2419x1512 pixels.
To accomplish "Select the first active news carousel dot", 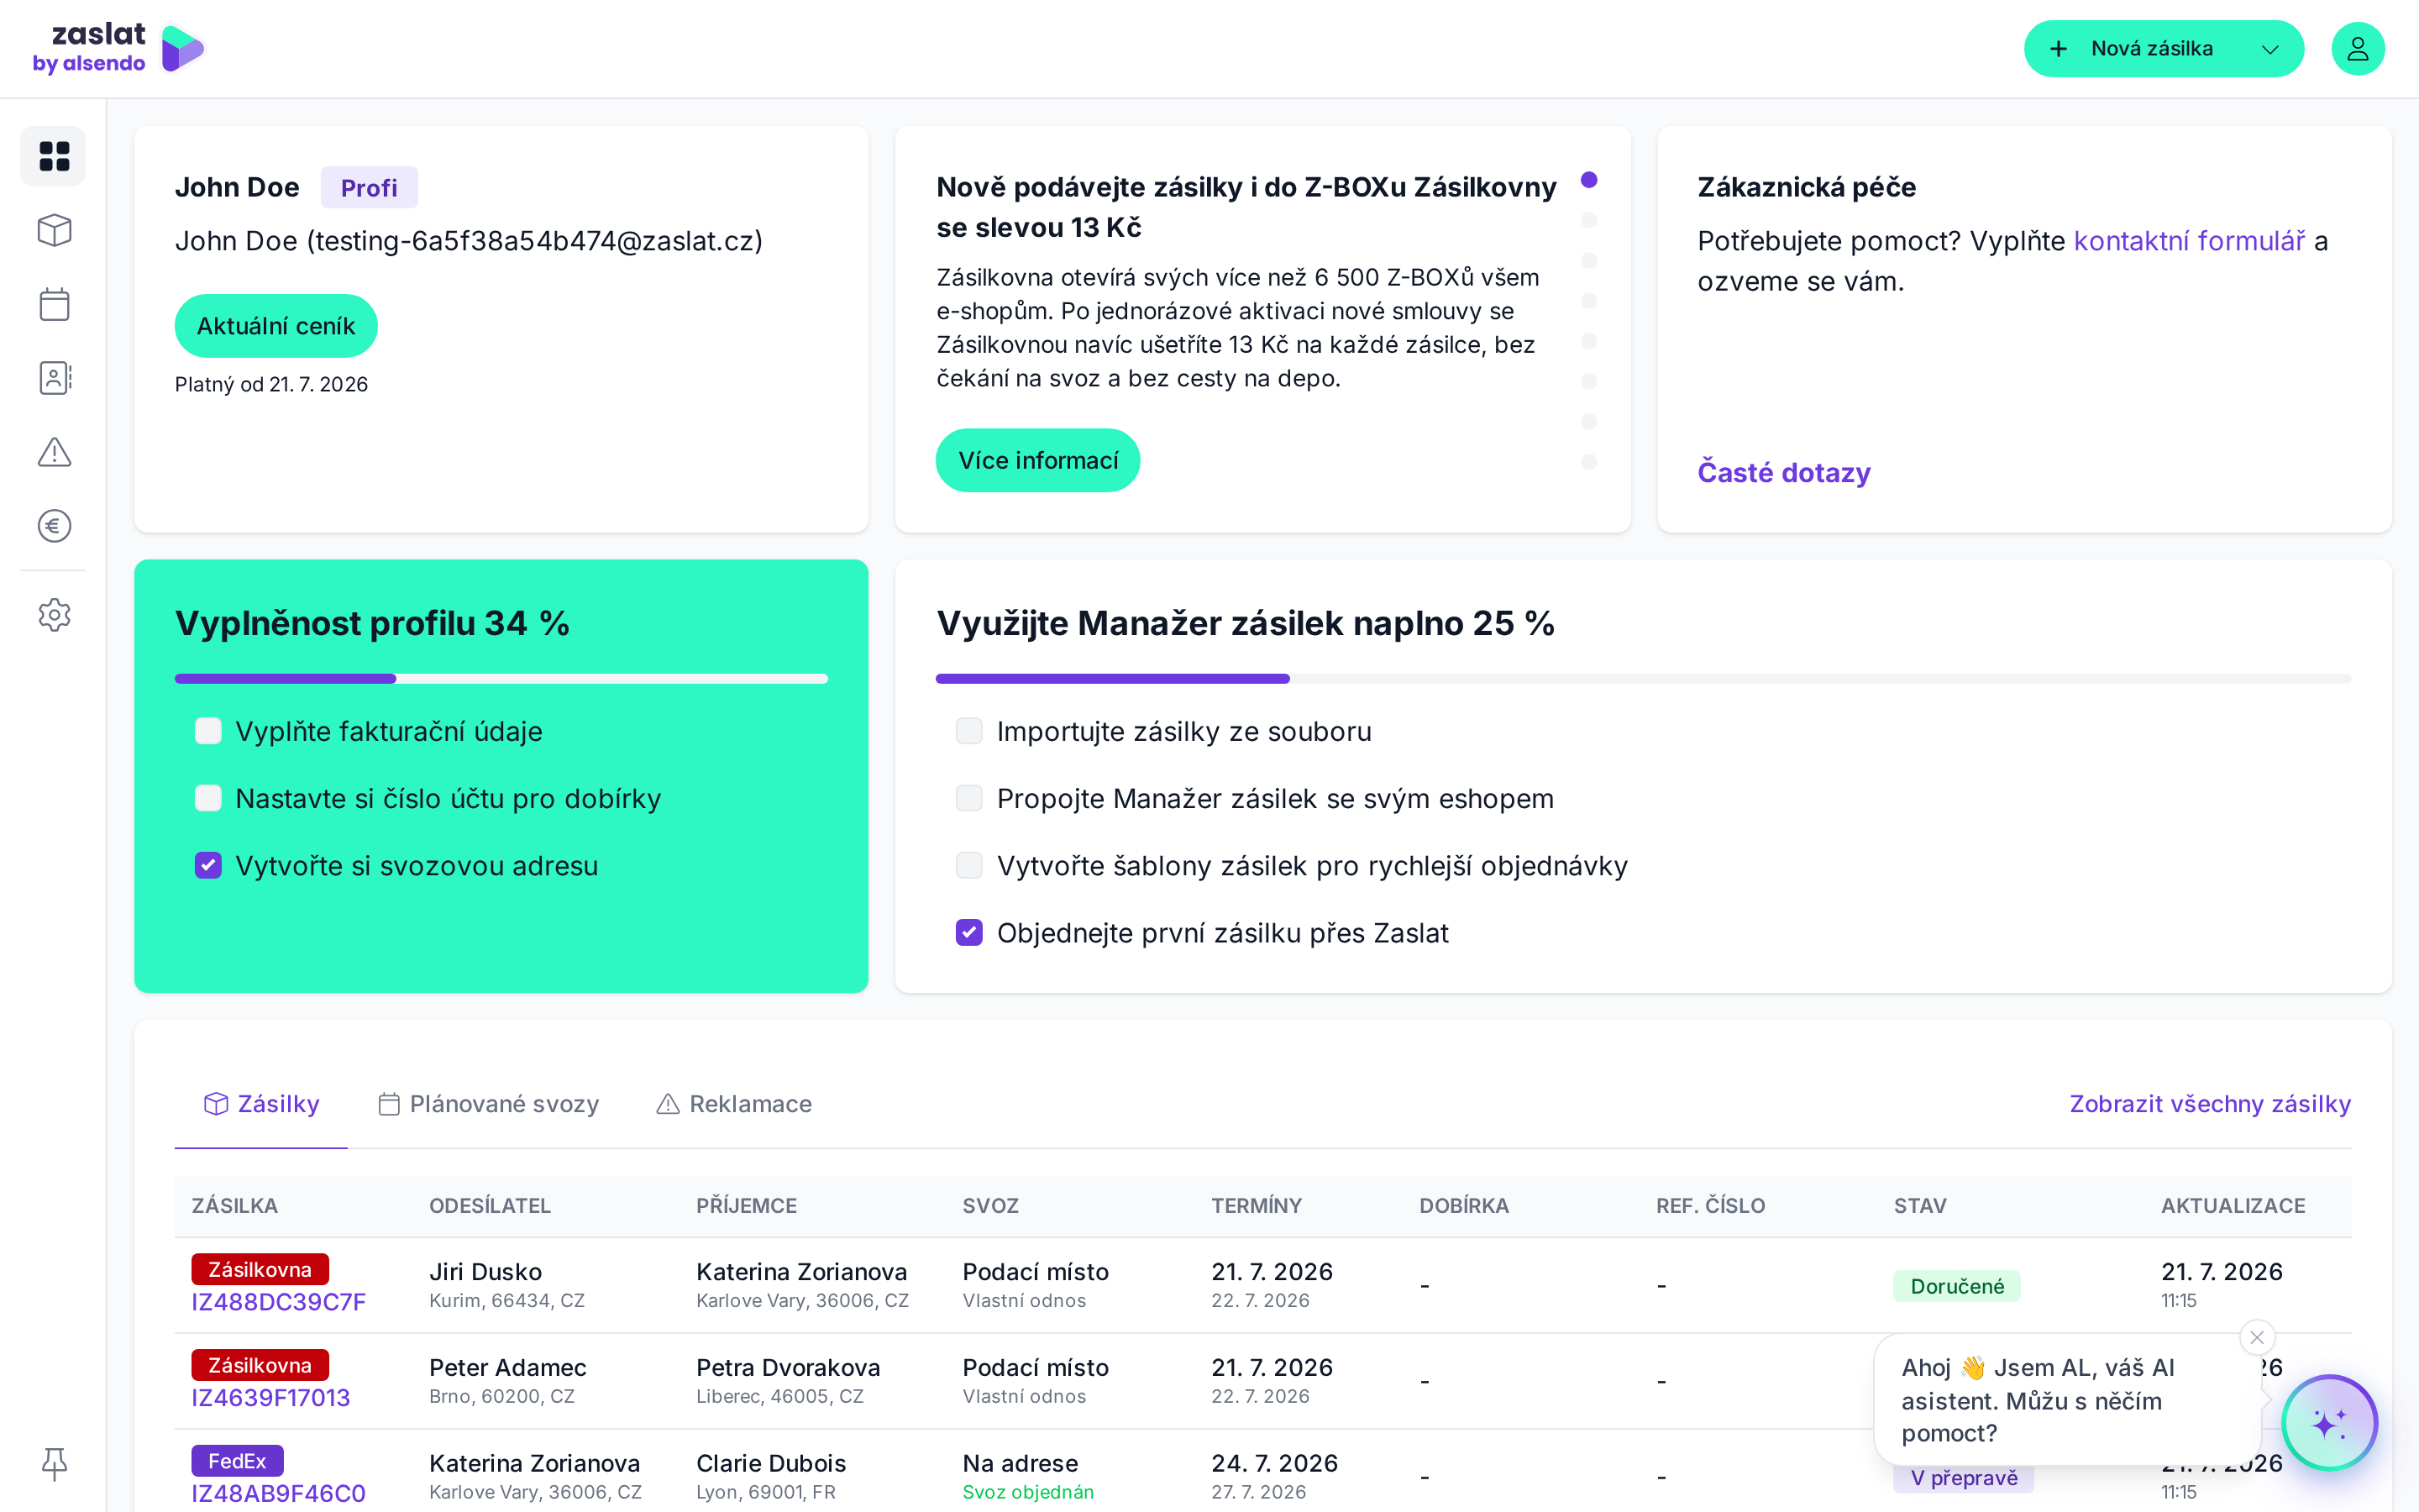I will [1589, 180].
